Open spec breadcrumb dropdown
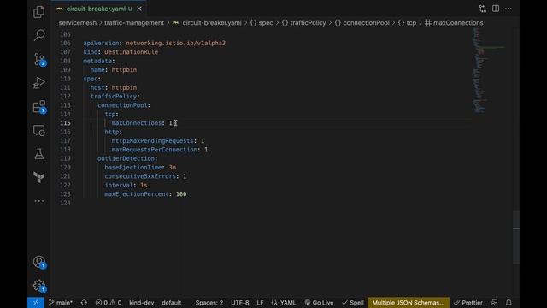The width and height of the screenshot is (547, 308). [x=262, y=23]
